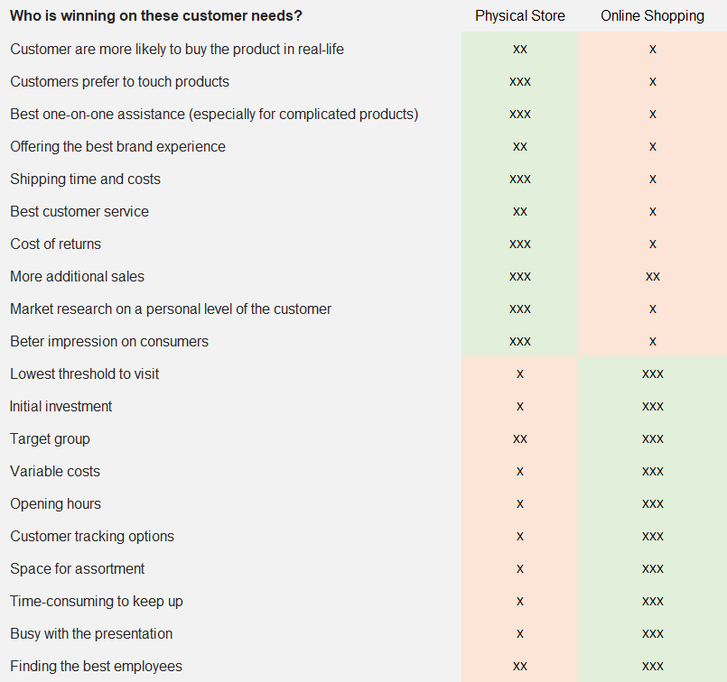Select Physical Store cell for 'Space for assortment'
Screen dimensions: 727x682
(x=519, y=569)
